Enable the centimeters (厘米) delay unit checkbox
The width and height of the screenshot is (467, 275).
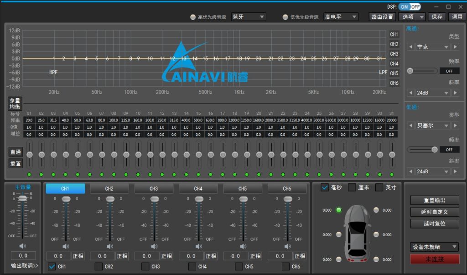click(352, 187)
